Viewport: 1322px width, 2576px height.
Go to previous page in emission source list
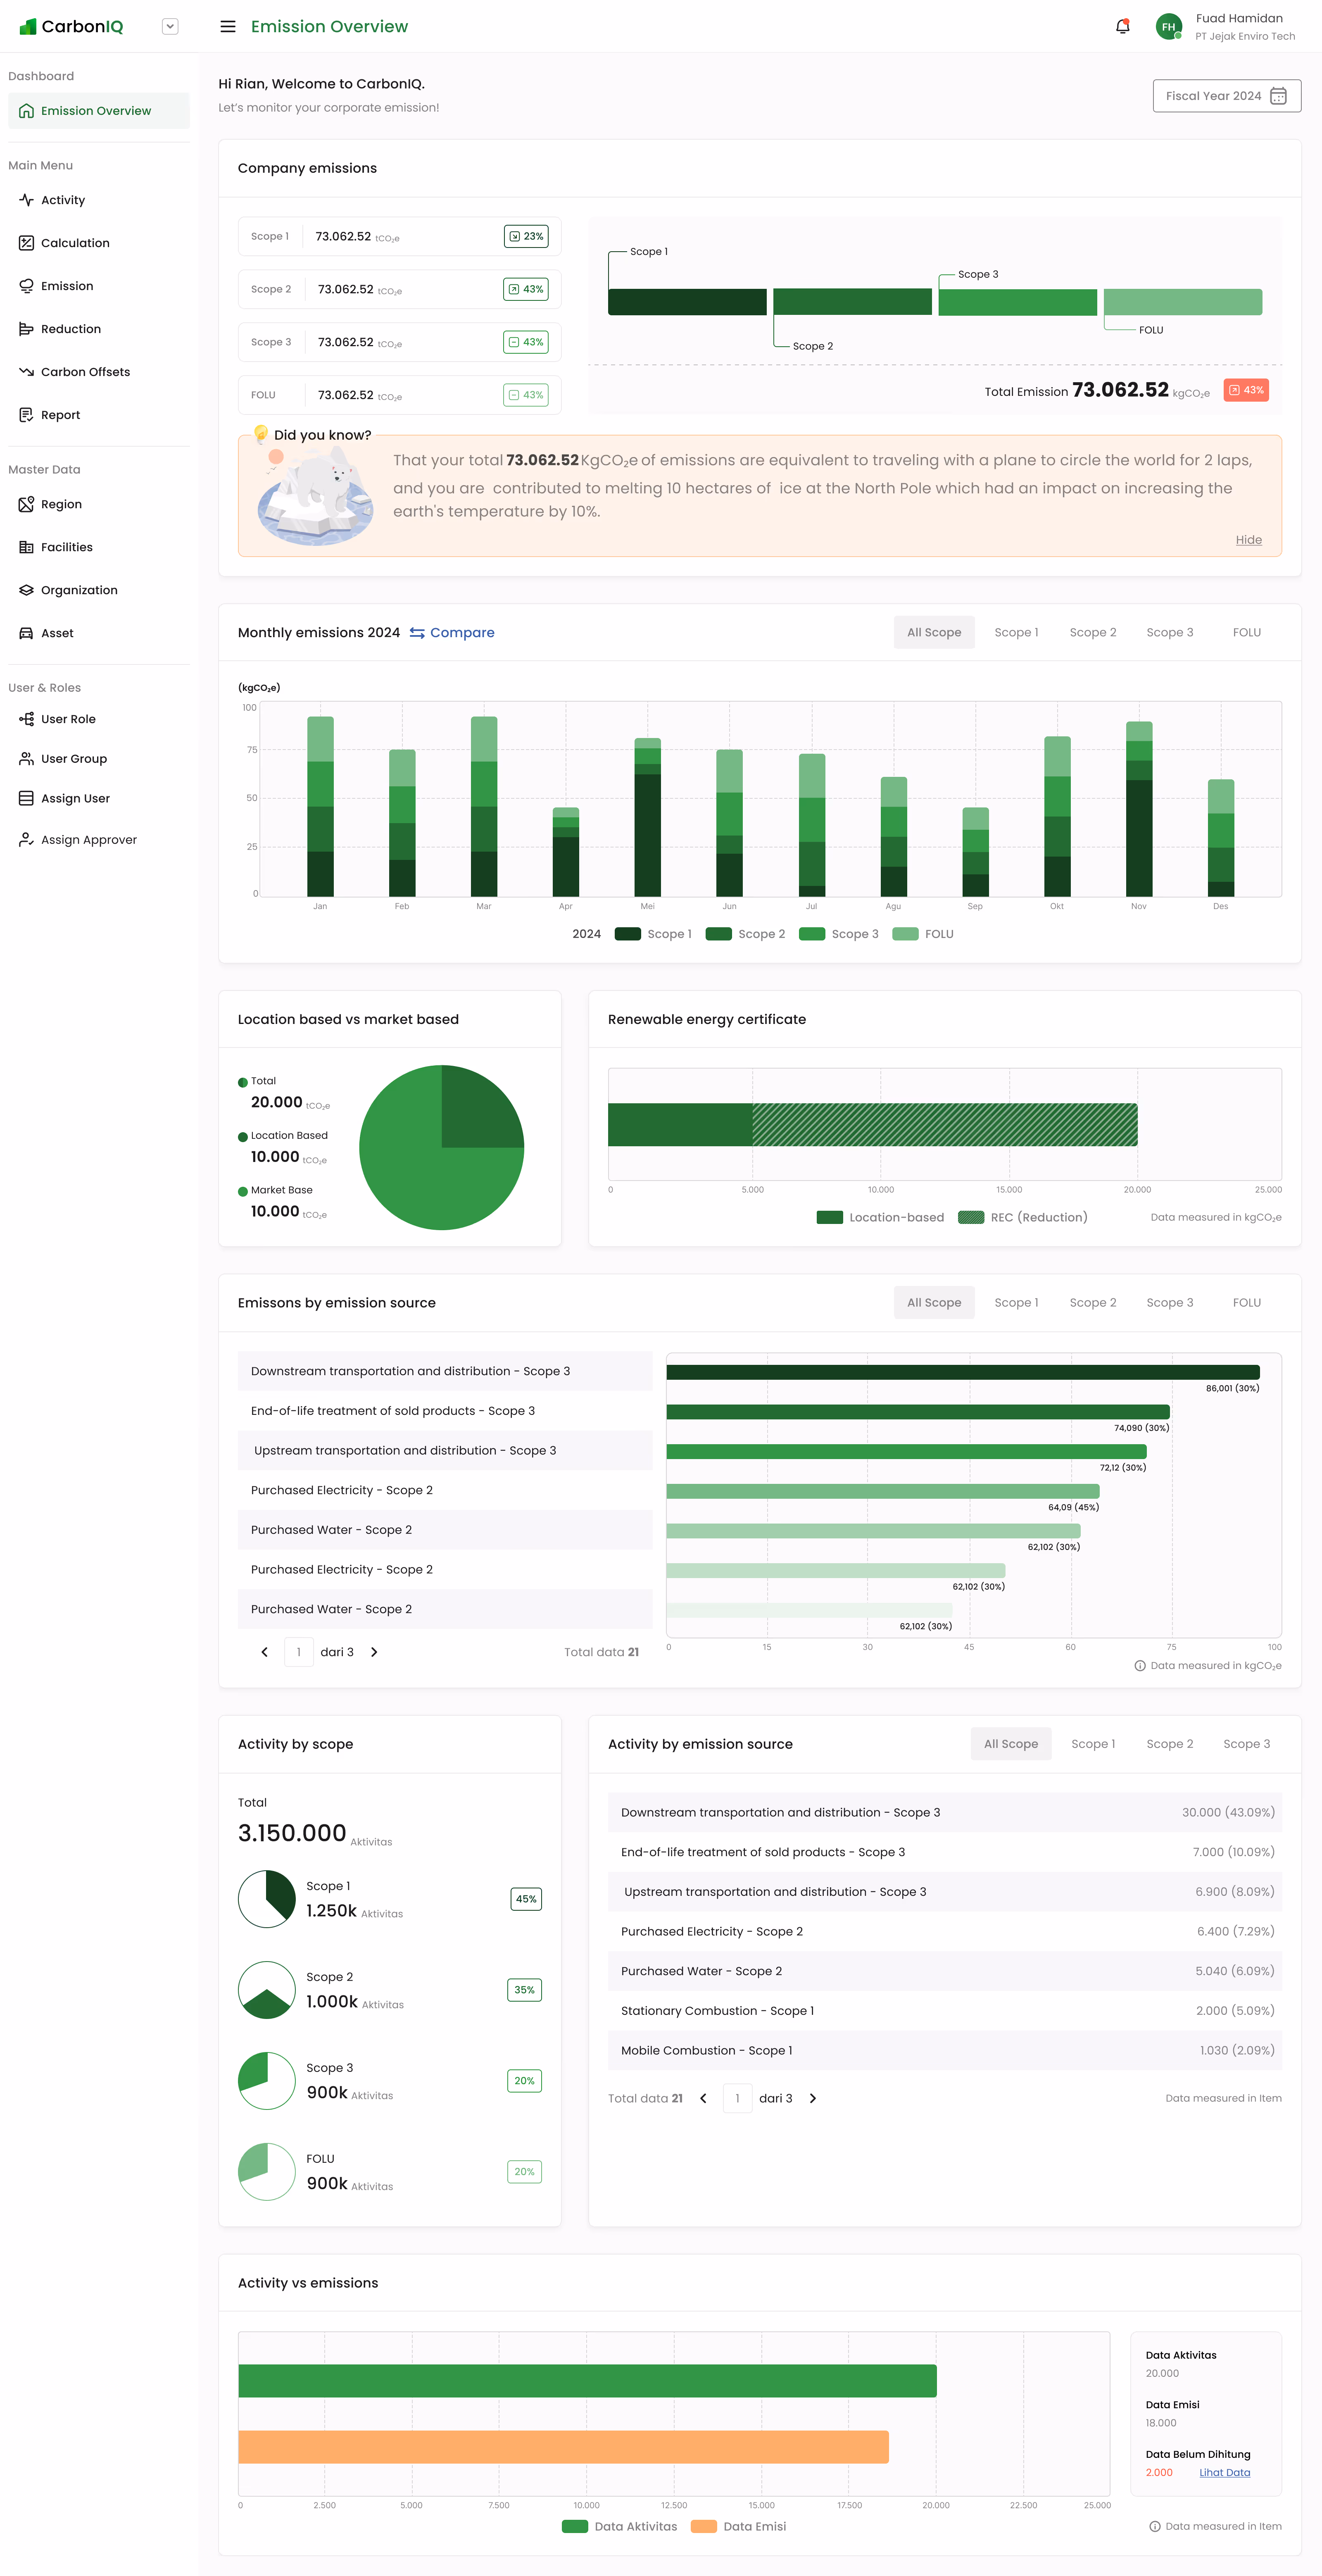pyautogui.click(x=264, y=1652)
